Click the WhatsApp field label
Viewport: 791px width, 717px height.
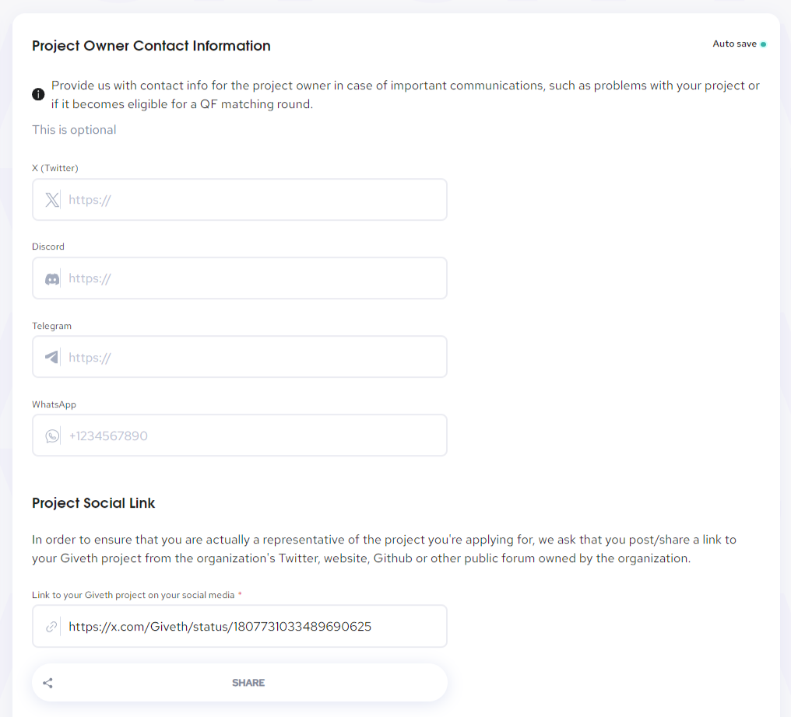tap(54, 404)
